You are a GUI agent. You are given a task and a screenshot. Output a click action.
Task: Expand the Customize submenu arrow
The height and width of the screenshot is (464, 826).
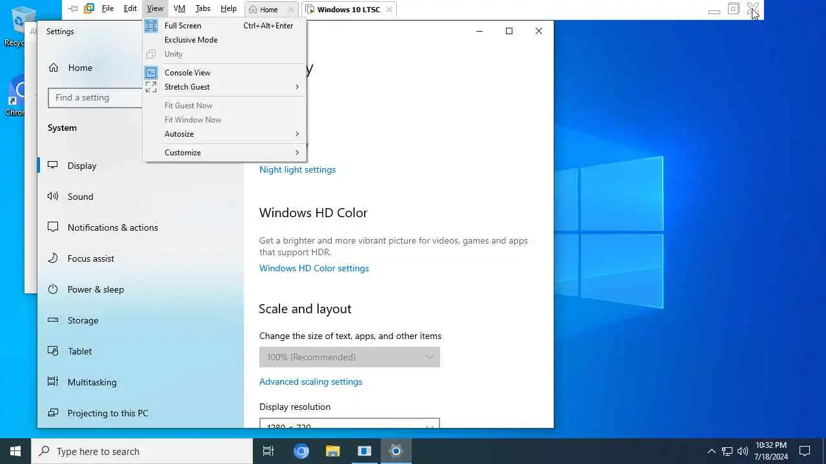pos(297,153)
